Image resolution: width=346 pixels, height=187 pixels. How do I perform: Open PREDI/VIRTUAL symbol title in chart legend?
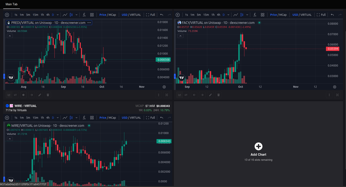[48, 22]
